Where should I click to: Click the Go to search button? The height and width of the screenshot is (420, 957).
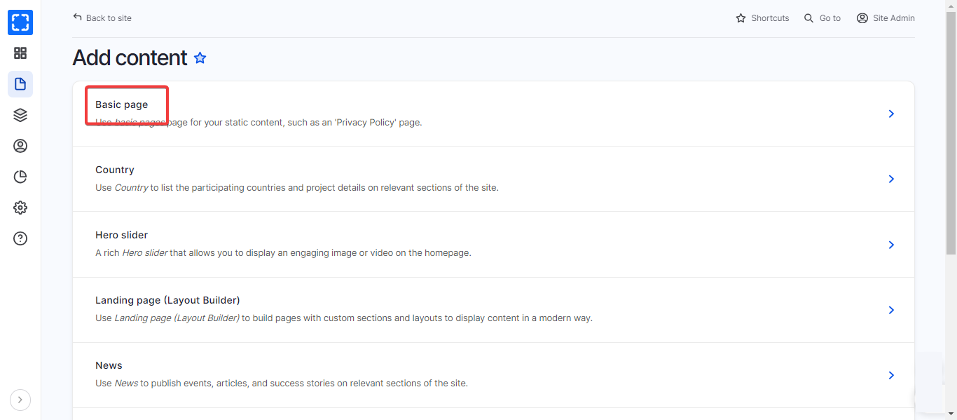(822, 18)
